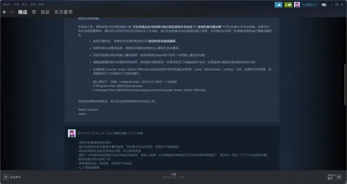The width and height of the screenshot is (347, 184).
Task: Close the Steam window
Action: pyautogui.click(x=342, y=5)
